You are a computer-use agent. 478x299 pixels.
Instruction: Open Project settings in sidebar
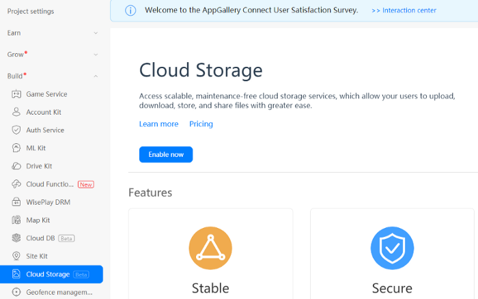(x=31, y=12)
